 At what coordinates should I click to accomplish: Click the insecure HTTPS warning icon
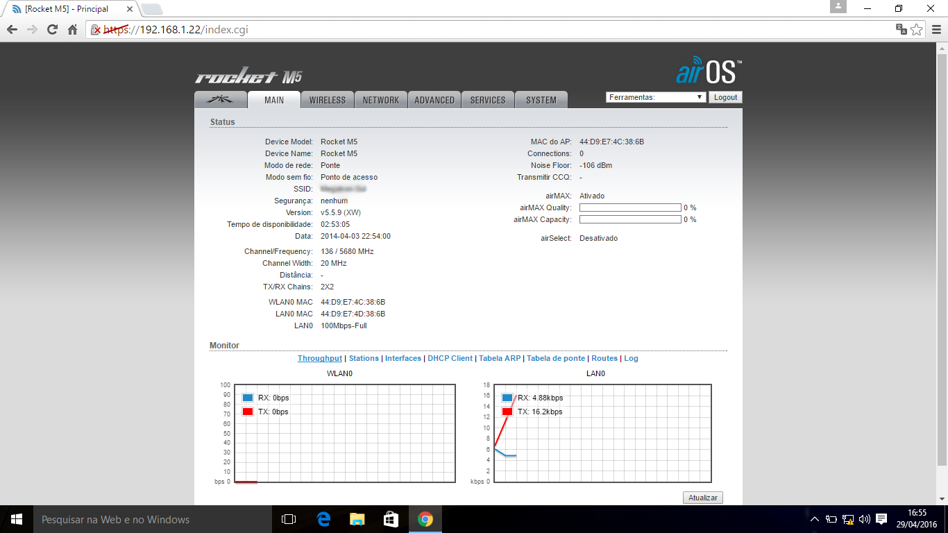(x=96, y=30)
